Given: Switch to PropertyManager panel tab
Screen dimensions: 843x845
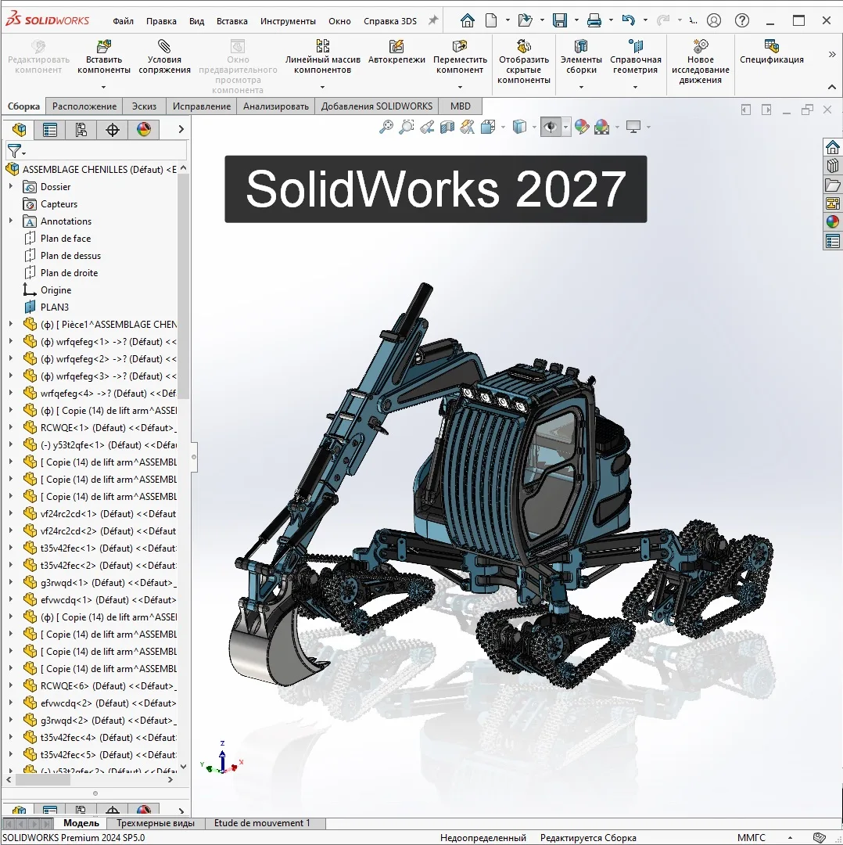Looking at the screenshot, I should (x=50, y=129).
